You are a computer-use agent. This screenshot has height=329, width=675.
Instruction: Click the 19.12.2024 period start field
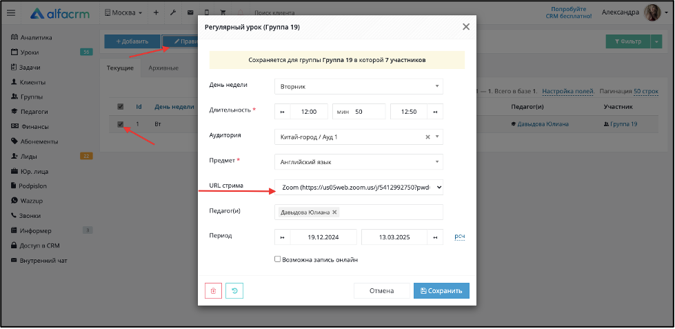coord(323,237)
